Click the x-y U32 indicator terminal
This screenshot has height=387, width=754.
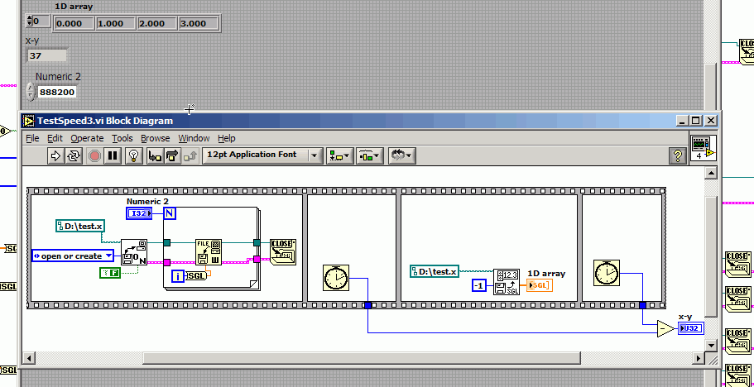pyautogui.click(x=690, y=328)
